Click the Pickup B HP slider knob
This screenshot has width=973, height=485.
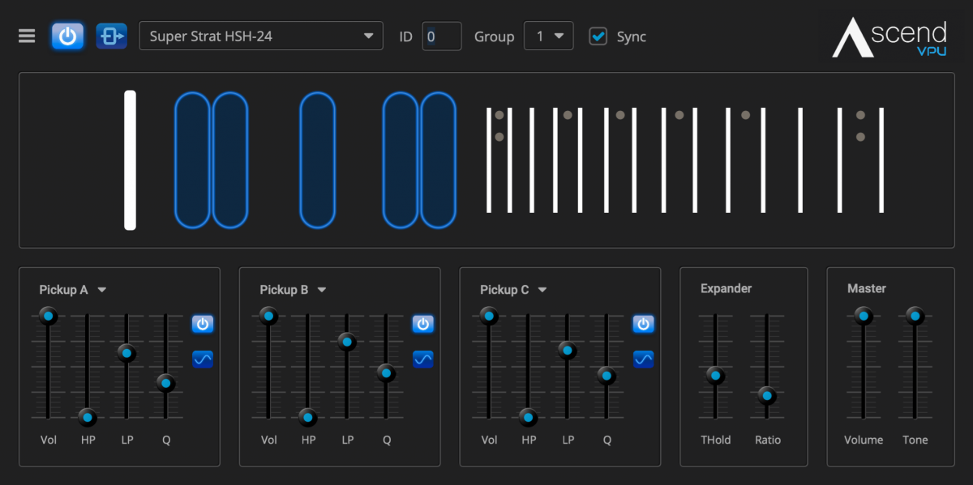point(308,418)
